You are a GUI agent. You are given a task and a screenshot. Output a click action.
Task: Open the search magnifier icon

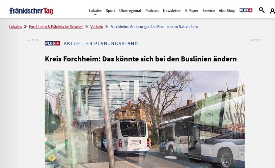point(262,10)
